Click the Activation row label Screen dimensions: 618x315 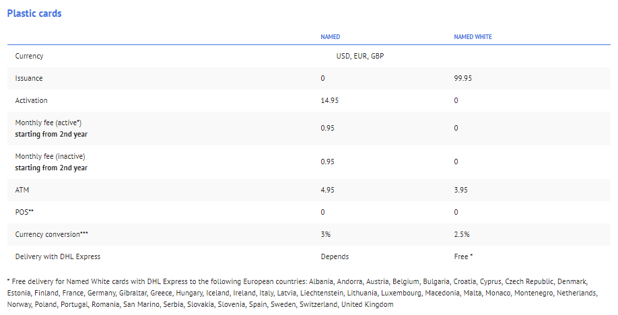31,100
